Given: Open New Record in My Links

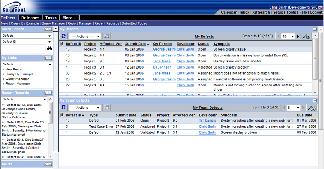Looking at the screenshot, I should pos(14,69).
